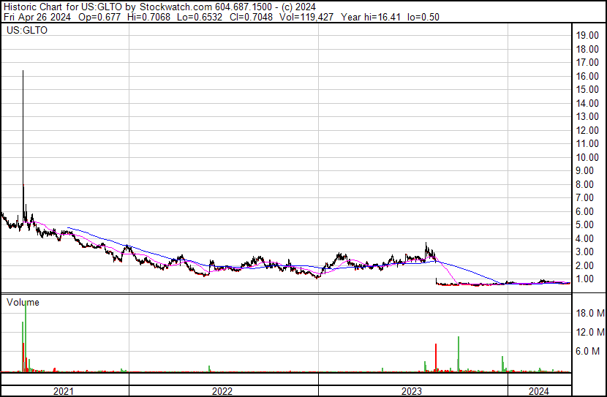Select the 2024 year label on timeline
The height and width of the screenshot is (397, 607).
(x=539, y=391)
